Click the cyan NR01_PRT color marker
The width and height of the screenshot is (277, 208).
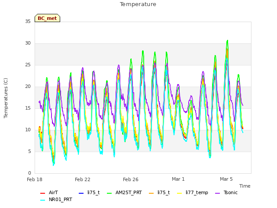pyautogui.click(x=42, y=200)
